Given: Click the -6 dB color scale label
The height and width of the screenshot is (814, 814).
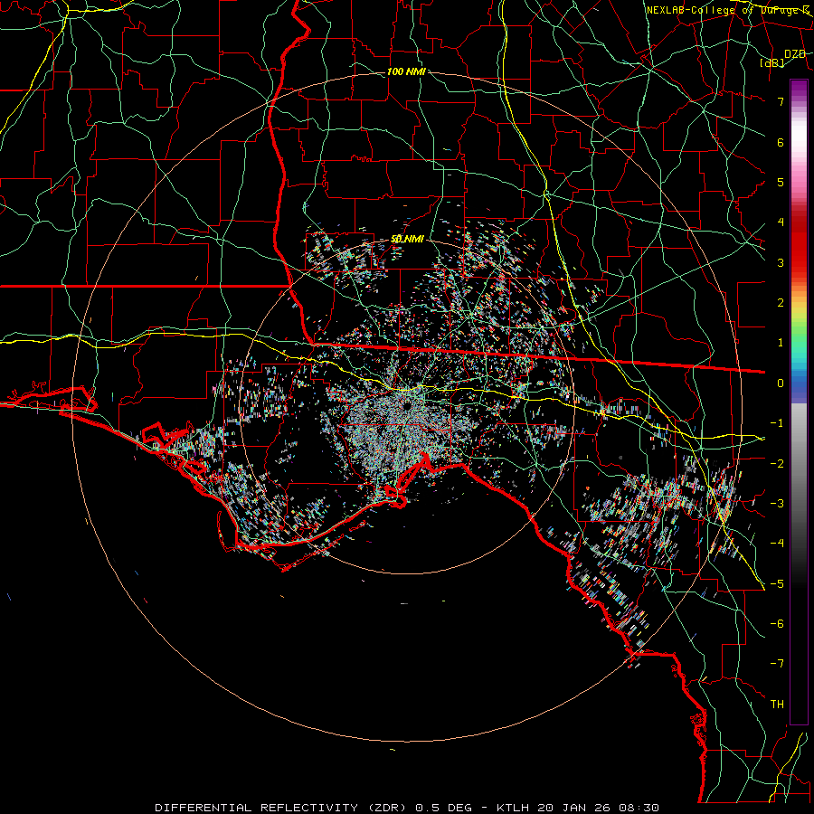Looking at the screenshot, I should pos(777,624).
